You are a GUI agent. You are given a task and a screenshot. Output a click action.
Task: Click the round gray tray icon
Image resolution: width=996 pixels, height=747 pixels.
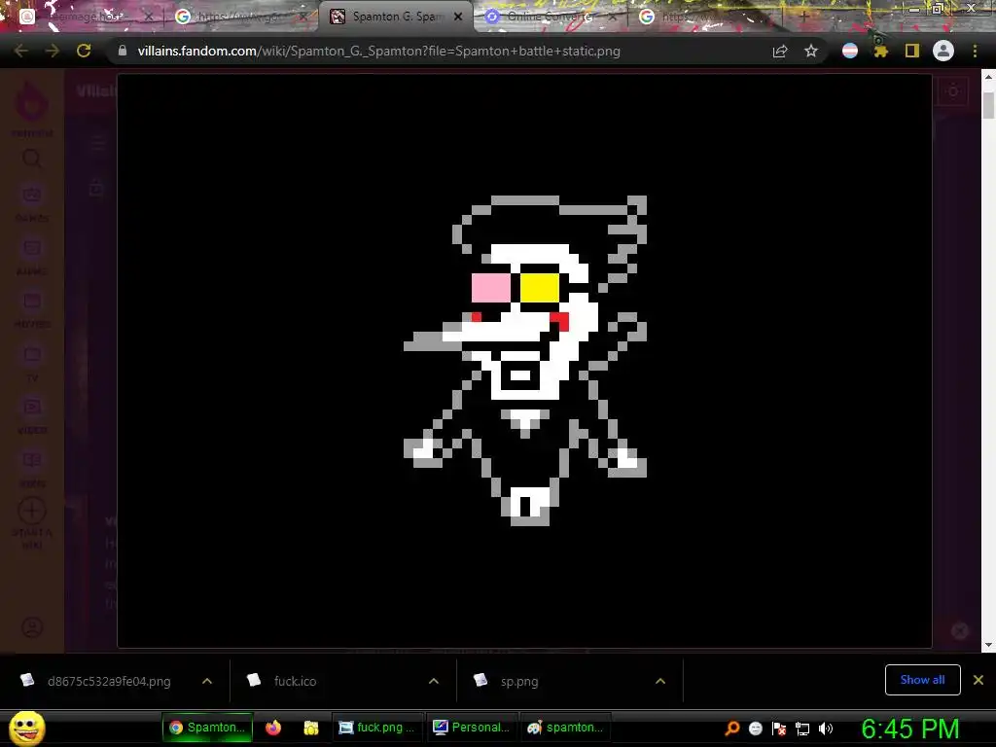click(755, 729)
